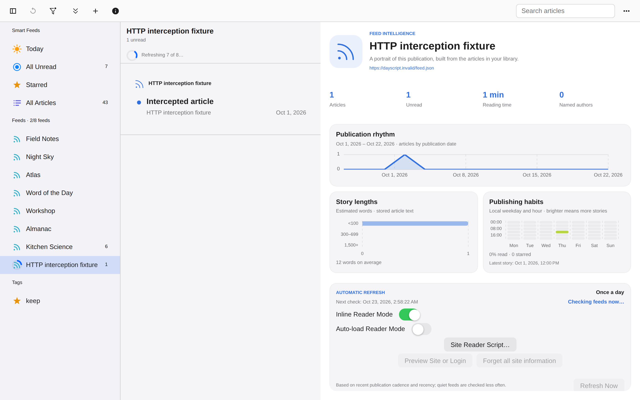
Task: Click Forget all site information button
Action: pos(519,360)
